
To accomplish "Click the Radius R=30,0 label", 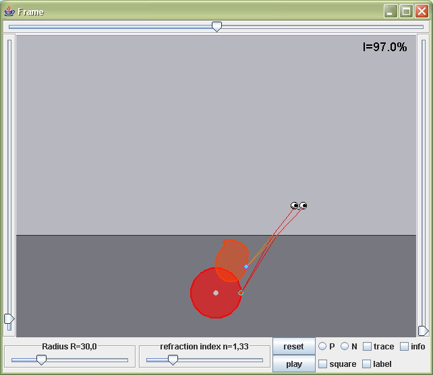I will pos(69,346).
